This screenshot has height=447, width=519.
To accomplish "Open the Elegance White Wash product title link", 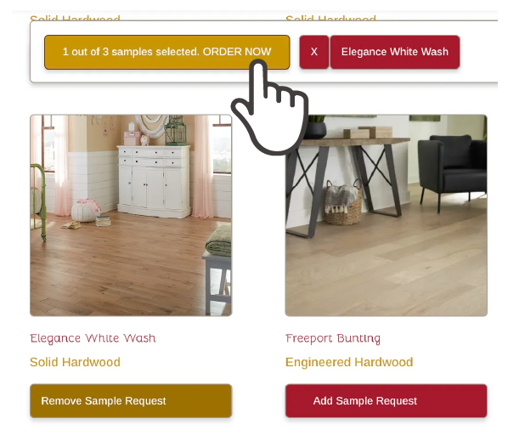I will tap(93, 338).
